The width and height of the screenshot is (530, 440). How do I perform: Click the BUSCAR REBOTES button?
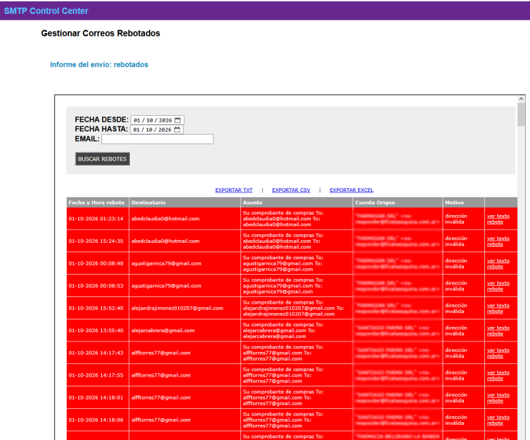(x=103, y=159)
